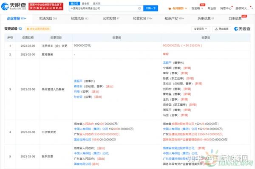Click the 天眼查 logo beside the export button
This screenshot has height=169, width=255.
tap(242, 29)
